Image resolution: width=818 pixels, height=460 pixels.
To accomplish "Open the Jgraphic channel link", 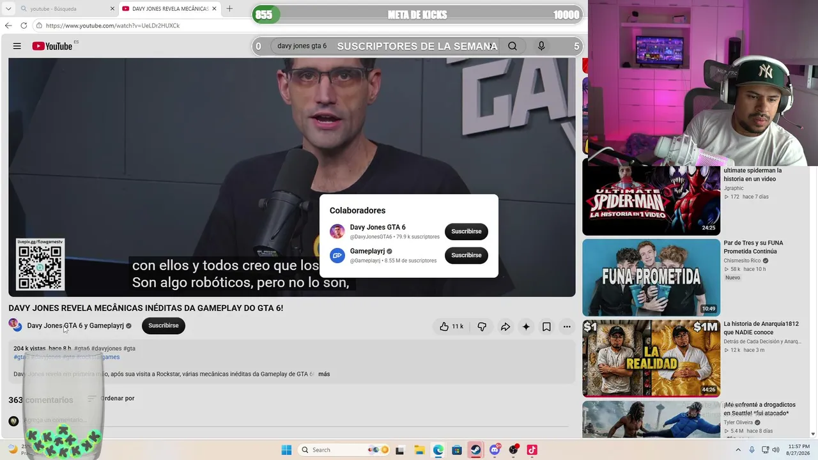I will click(x=734, y=188).
